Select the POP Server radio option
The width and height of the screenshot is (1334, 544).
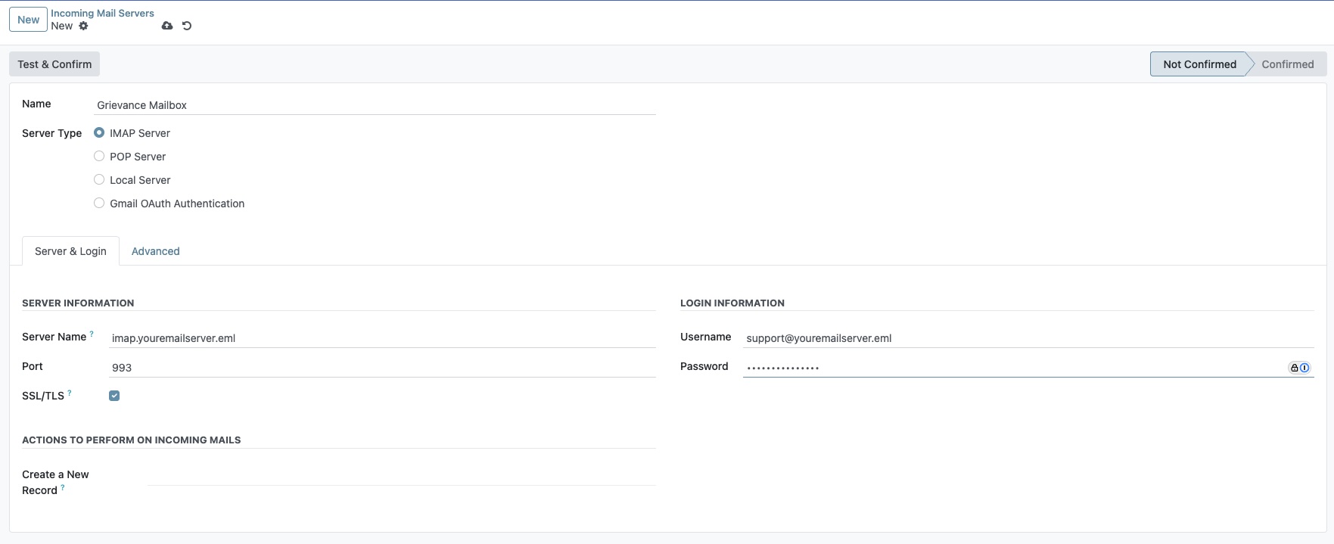[x=99, y=156]
